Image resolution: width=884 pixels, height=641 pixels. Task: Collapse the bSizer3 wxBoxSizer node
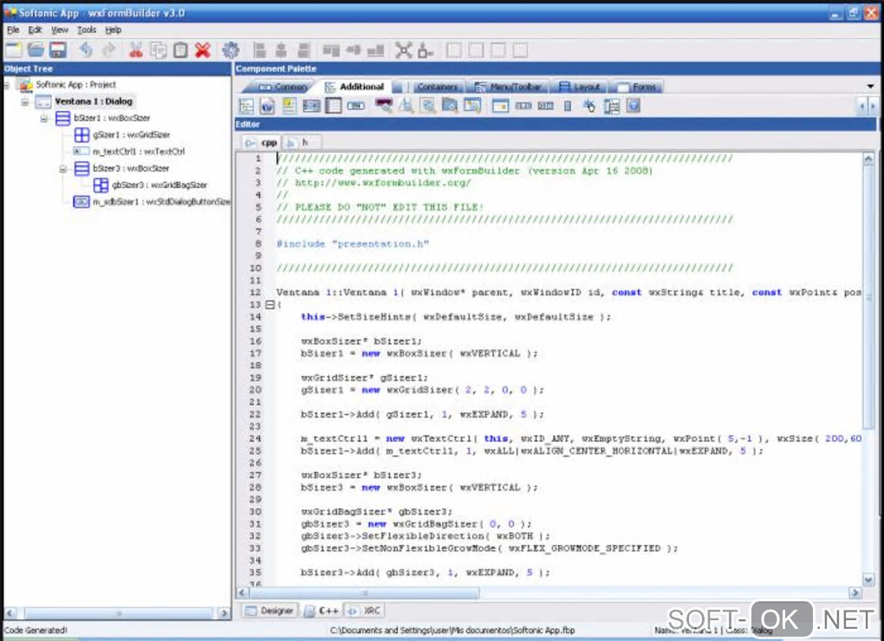(63, 169)
